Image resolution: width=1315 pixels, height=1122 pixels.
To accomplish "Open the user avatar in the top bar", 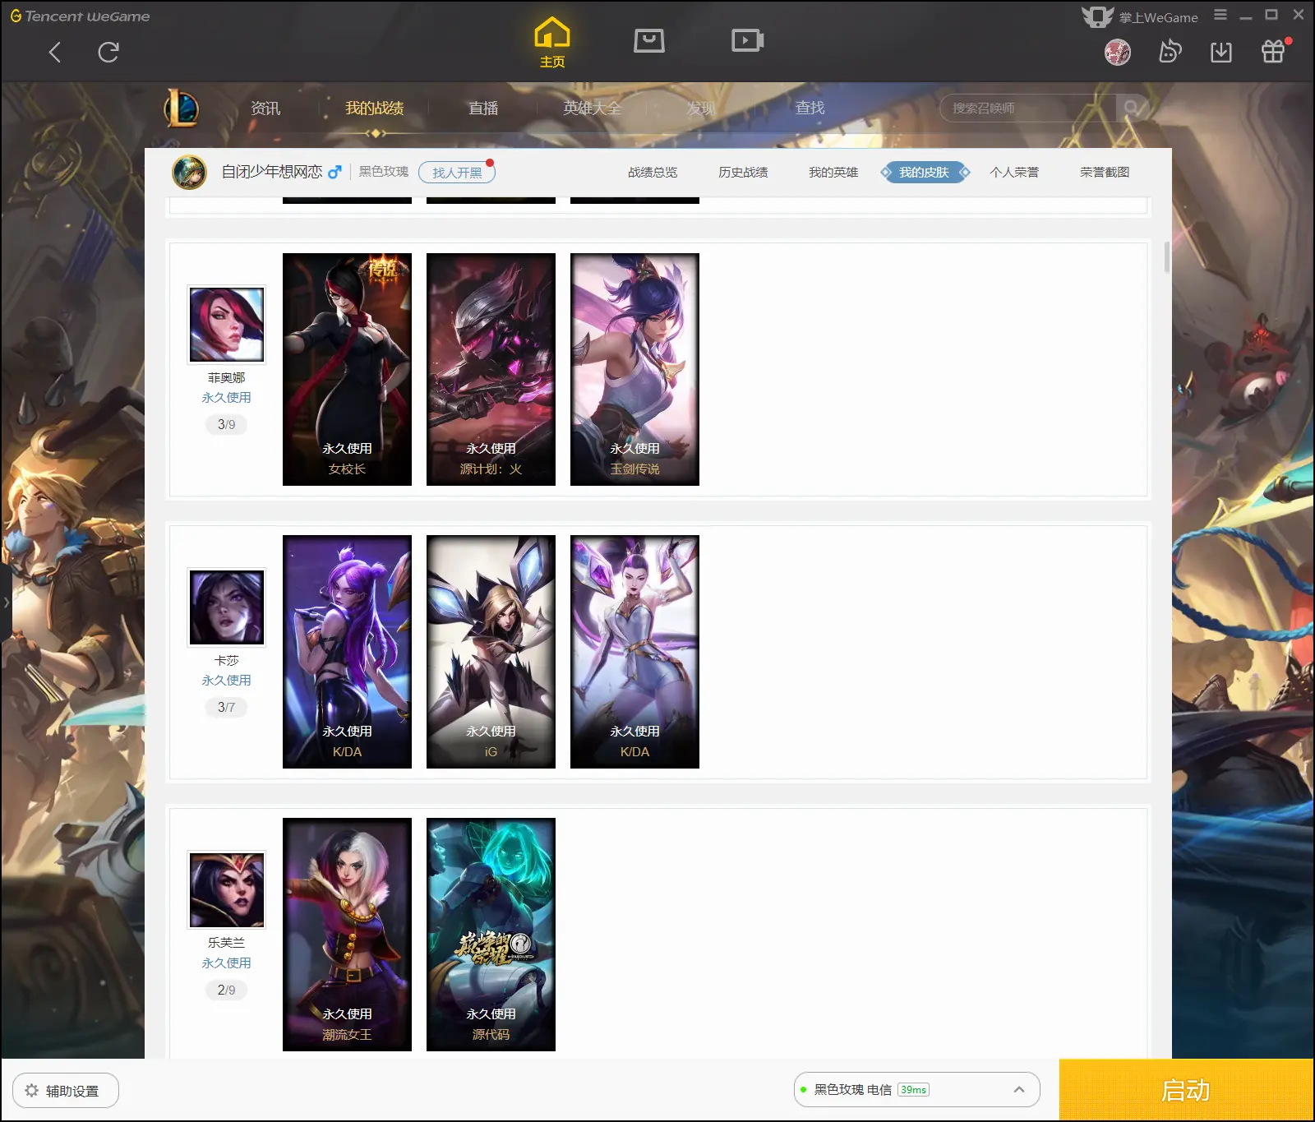I will click(1118, 52).
